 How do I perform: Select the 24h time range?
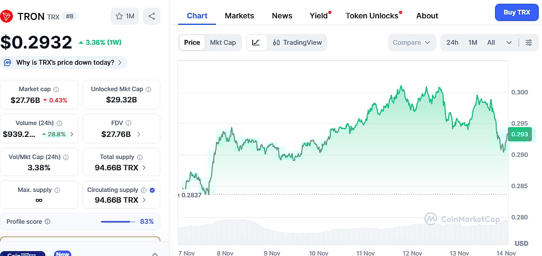click(x=452, y=43)
